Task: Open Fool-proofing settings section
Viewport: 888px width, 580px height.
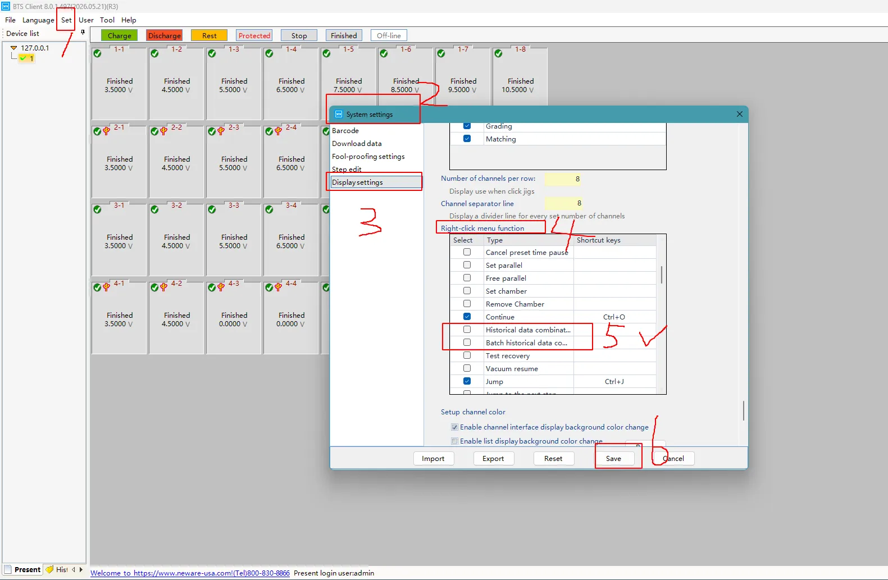Action: click(368, 157)
